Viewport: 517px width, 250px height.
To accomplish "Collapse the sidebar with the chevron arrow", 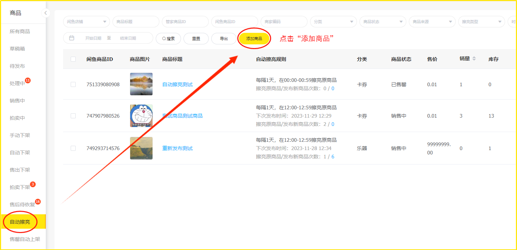I will (45, 13).
